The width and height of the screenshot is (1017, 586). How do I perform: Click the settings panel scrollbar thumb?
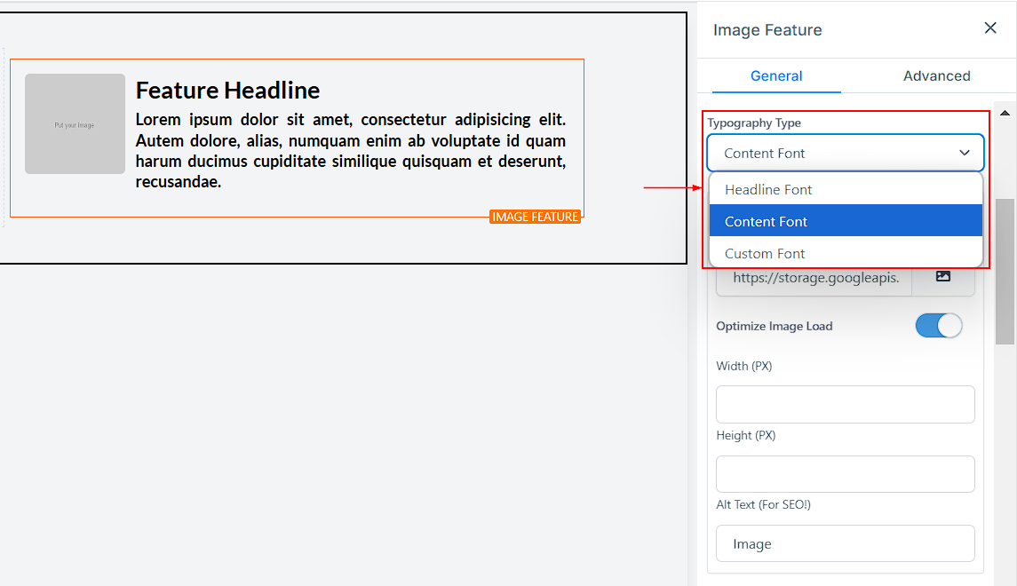(x=1005, y=271)
